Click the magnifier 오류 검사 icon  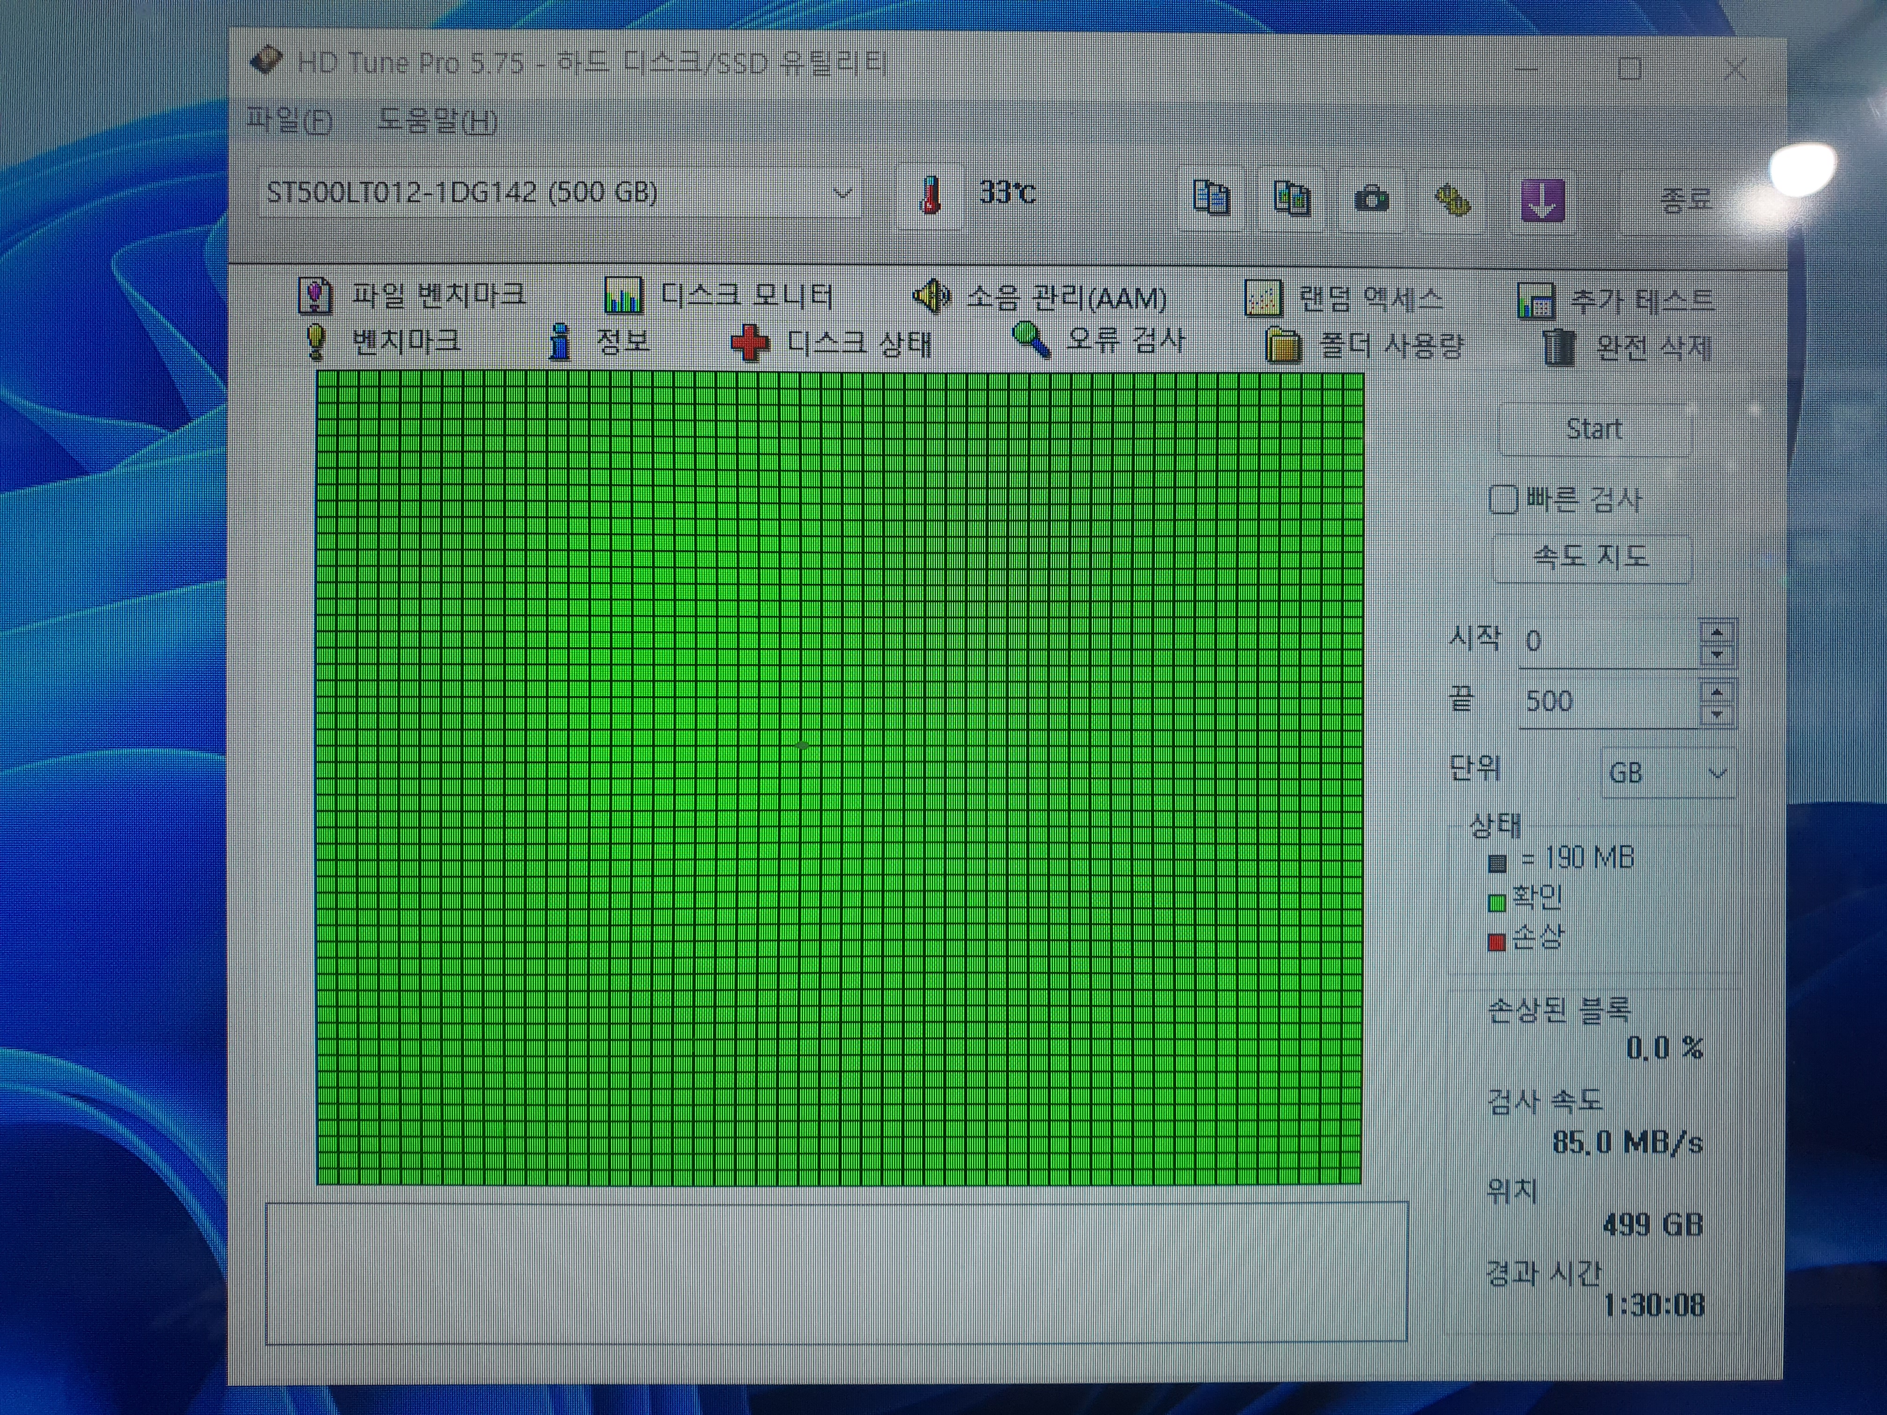tap(1031, 340)
